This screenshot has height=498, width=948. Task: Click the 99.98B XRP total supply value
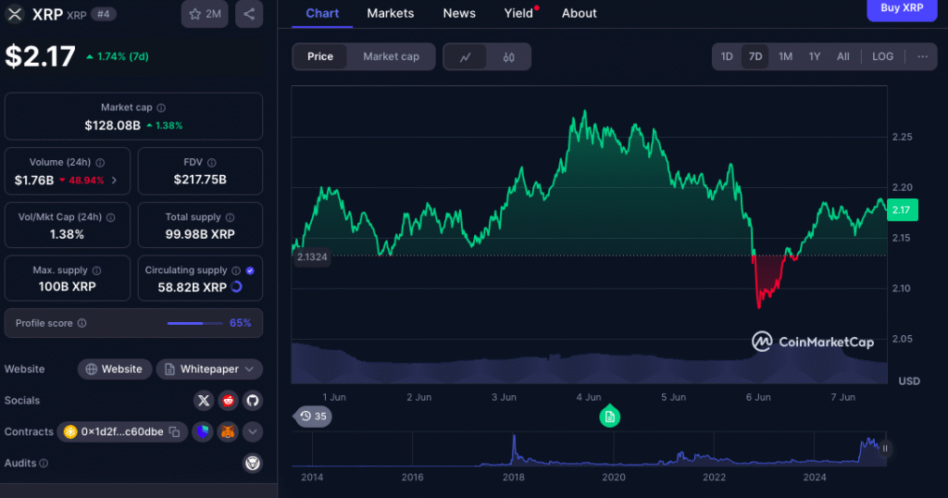pos(200,234)
